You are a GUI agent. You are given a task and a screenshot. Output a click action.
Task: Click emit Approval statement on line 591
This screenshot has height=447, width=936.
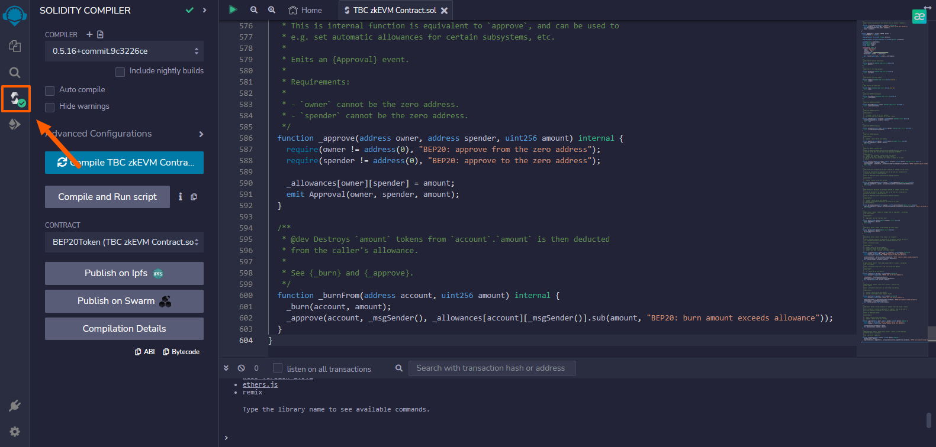coord(372,194)
